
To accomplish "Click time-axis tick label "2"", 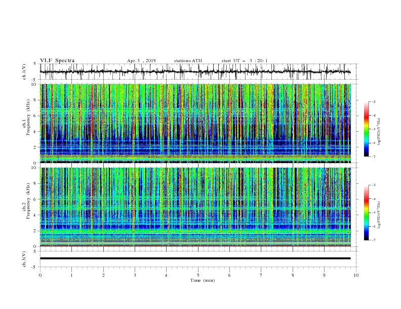I will click(x=103, y=275).
